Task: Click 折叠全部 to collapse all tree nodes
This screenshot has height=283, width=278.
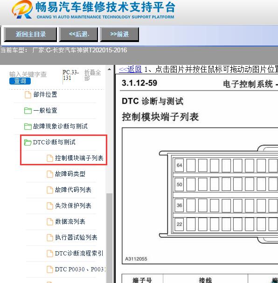Action: (x=92, y=75)
